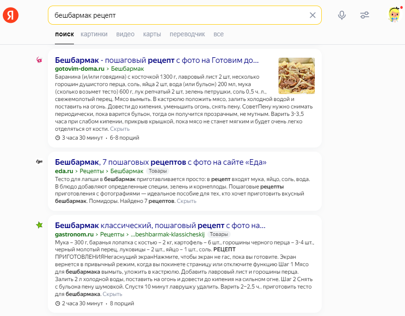Collapse the eda.ru snippet with Скрыть
The height and width of the screenshot is (316, 405).
(186, 201)
